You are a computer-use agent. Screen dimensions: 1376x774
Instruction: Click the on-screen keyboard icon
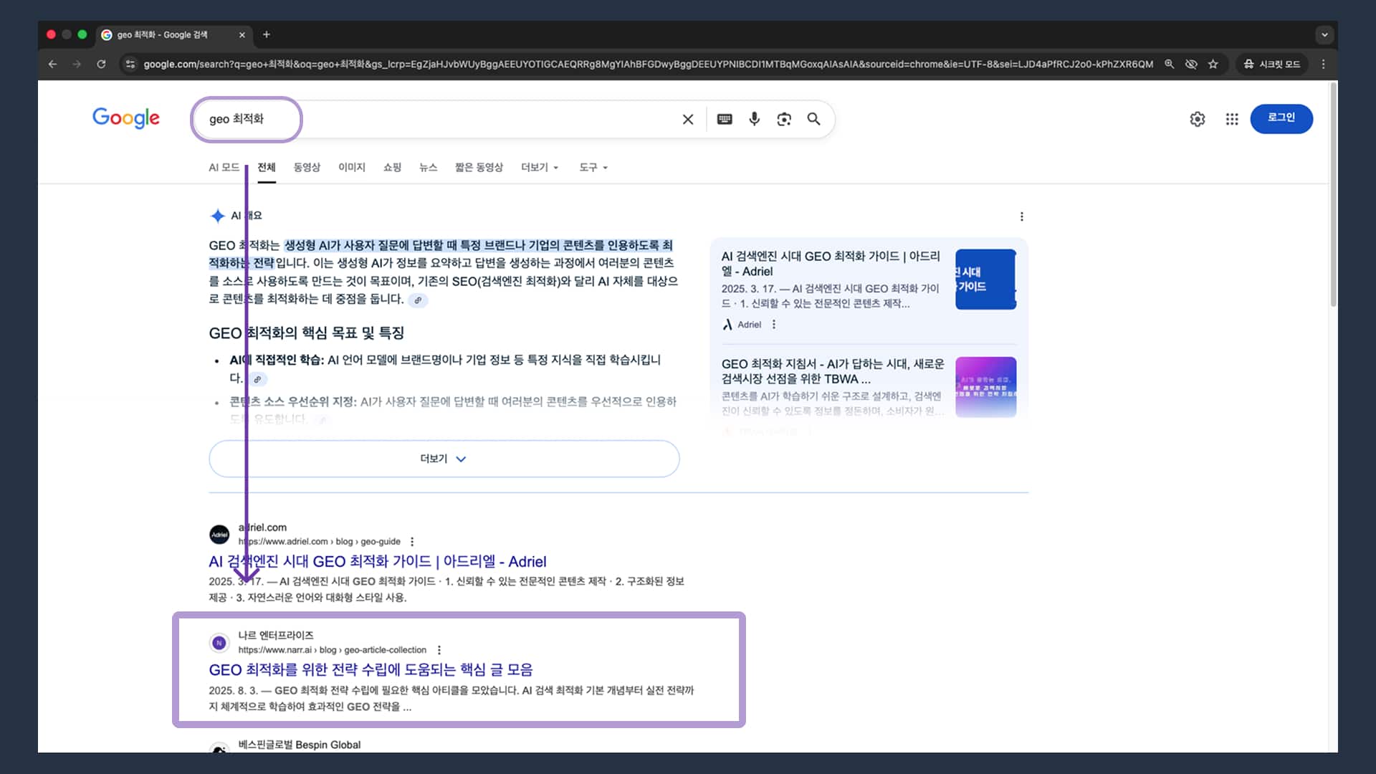725,119
